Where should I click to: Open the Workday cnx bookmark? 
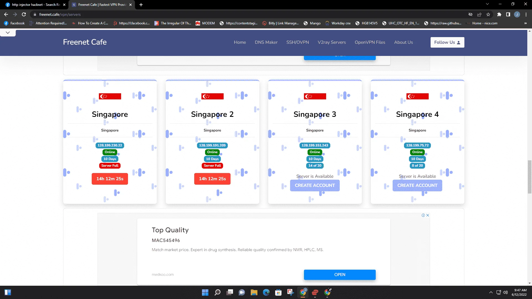(338, 23)
